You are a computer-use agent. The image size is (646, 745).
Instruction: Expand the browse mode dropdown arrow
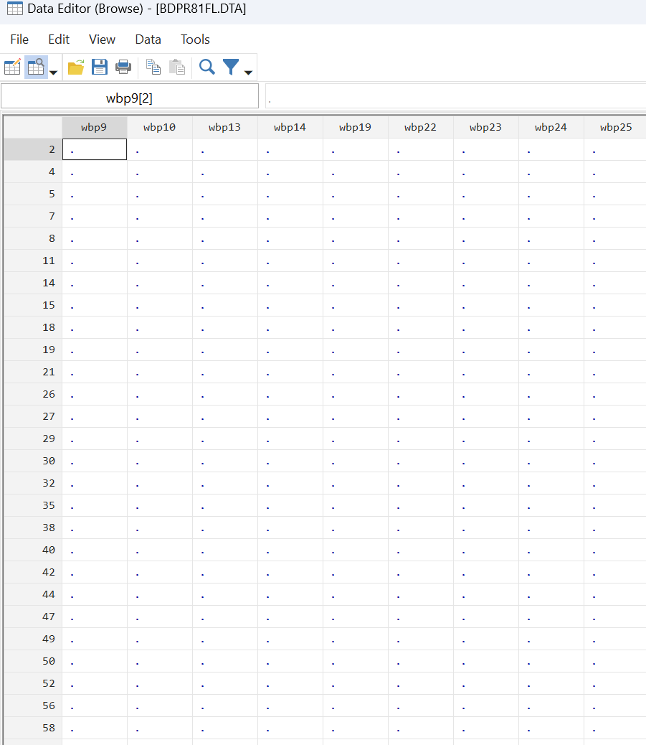(x=53, y=72)
